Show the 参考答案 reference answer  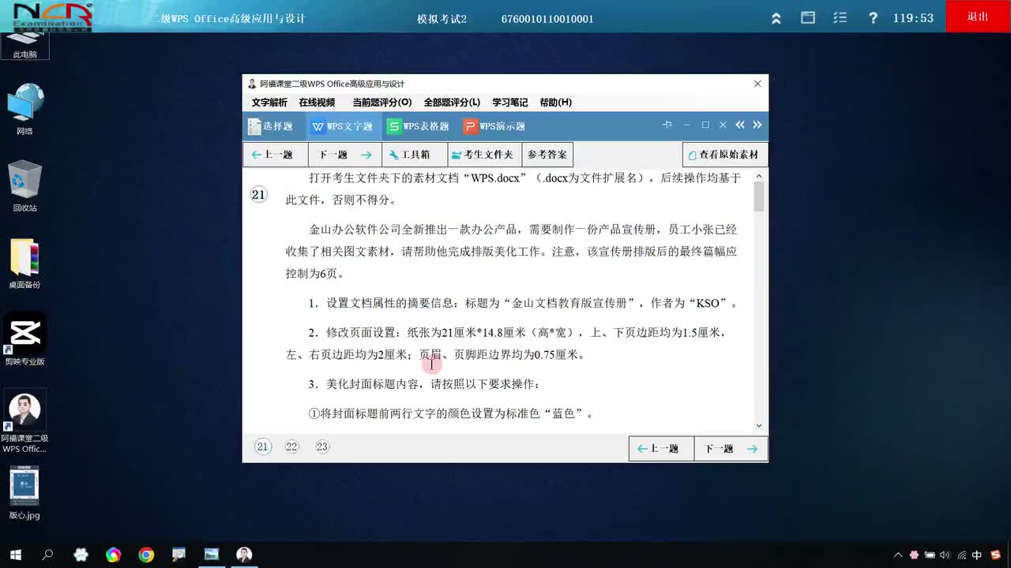(x=547, y=155)
